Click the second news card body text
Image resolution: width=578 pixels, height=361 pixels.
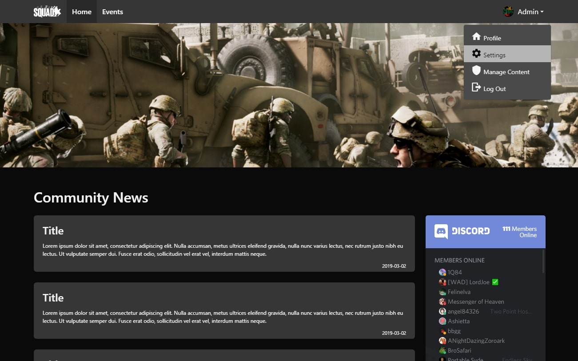pyautogui.click(x=223, y=317)
